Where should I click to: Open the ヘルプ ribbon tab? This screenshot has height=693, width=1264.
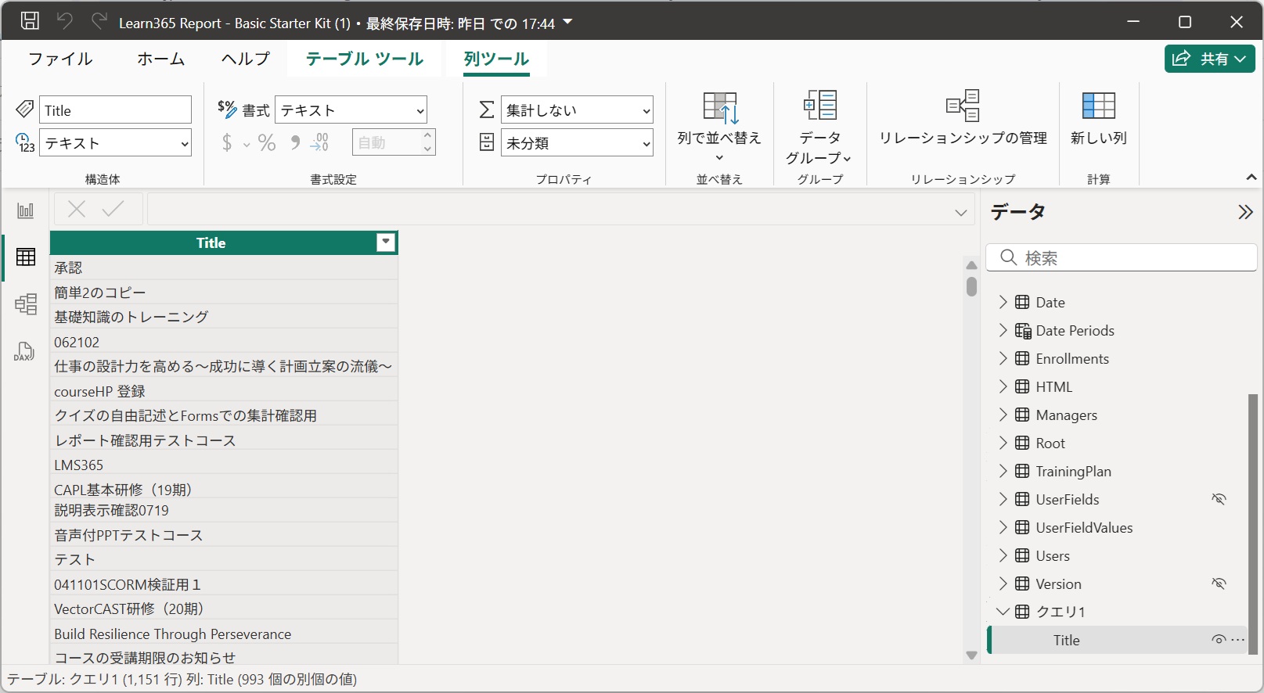pyautogui.click(x=246, y=59)
